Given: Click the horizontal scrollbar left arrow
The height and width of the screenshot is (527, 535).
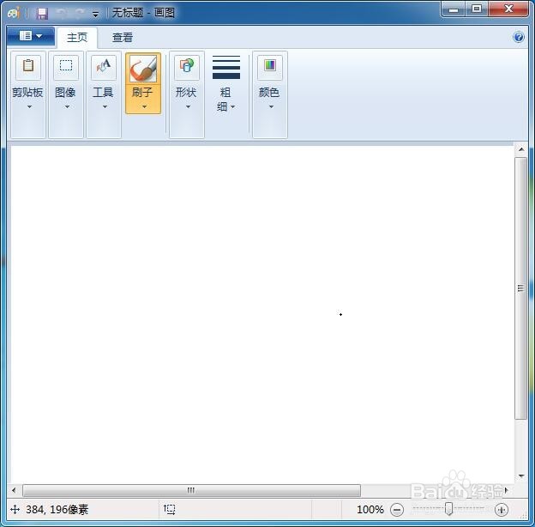Looking at the screenshot, I should 14,490.
